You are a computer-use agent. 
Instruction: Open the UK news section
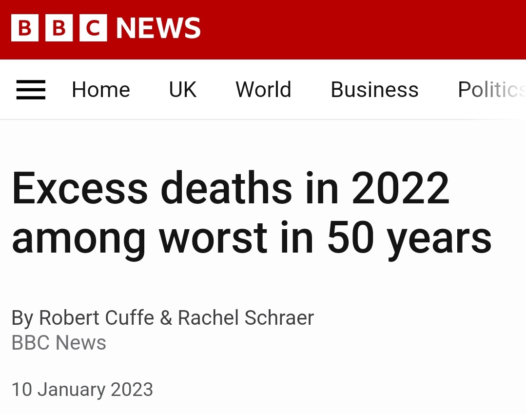click(183, 90)
